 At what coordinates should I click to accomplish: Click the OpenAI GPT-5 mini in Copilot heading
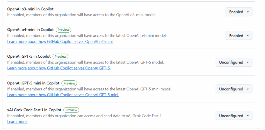pos(33,83)
